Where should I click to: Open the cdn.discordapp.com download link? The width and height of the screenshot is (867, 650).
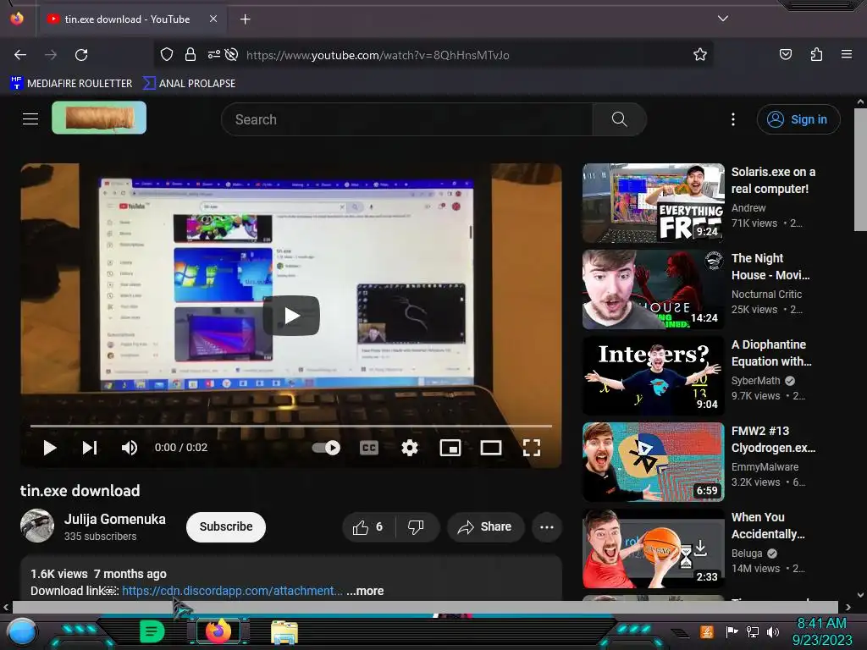click(232, 591)
